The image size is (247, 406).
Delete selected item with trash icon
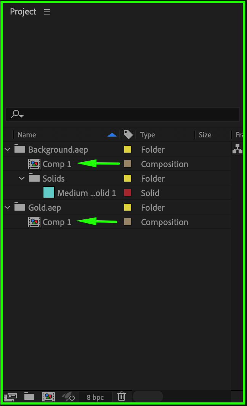click(122, 397)
